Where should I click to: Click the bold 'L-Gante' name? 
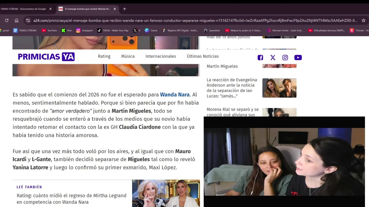tap(41, 159)
